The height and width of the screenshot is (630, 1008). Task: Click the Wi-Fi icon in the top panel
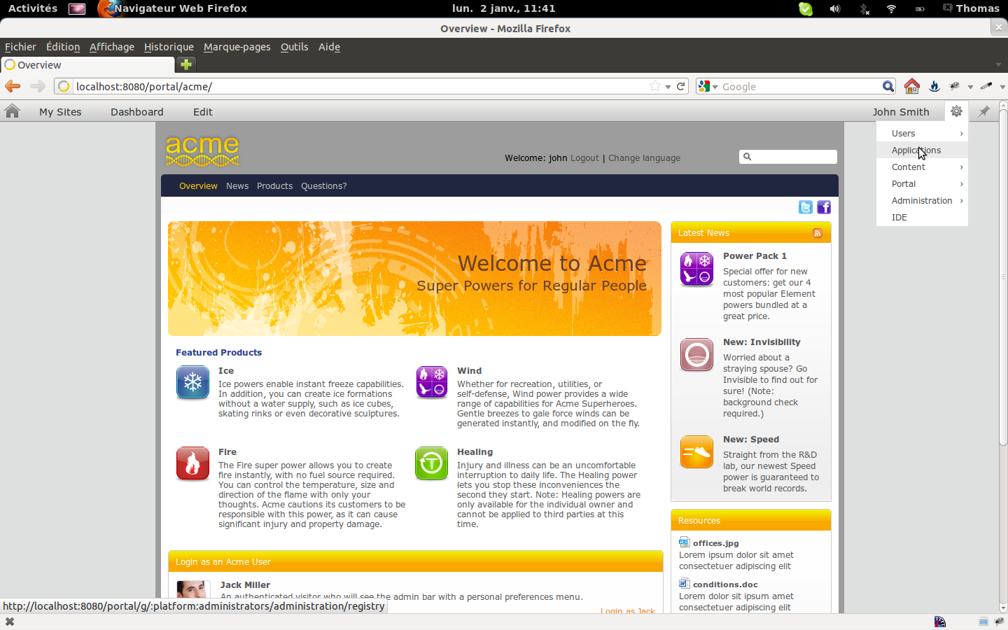tap(891, 8)
